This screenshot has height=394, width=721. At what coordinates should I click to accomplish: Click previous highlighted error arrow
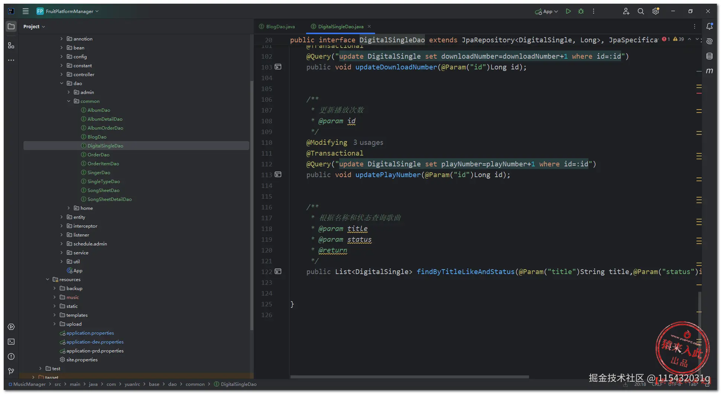click(689, 39)
